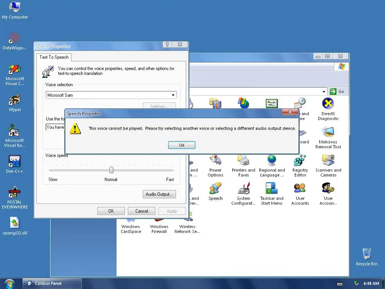Image resolution: width=385 pixels, height=289 pixels.
Task: Open Printers and Faxes in Control Panel
Action: [243, 166]
